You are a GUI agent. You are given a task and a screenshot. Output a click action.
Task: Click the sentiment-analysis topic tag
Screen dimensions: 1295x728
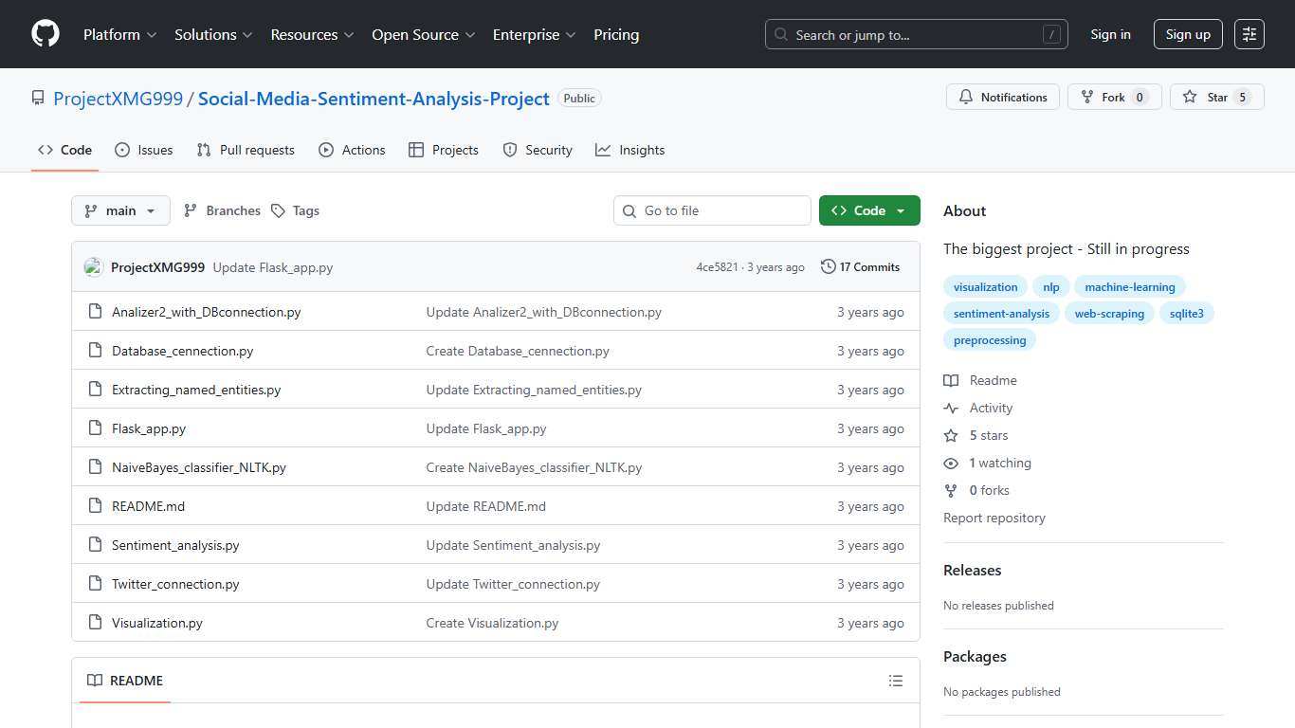(1001, 313)
